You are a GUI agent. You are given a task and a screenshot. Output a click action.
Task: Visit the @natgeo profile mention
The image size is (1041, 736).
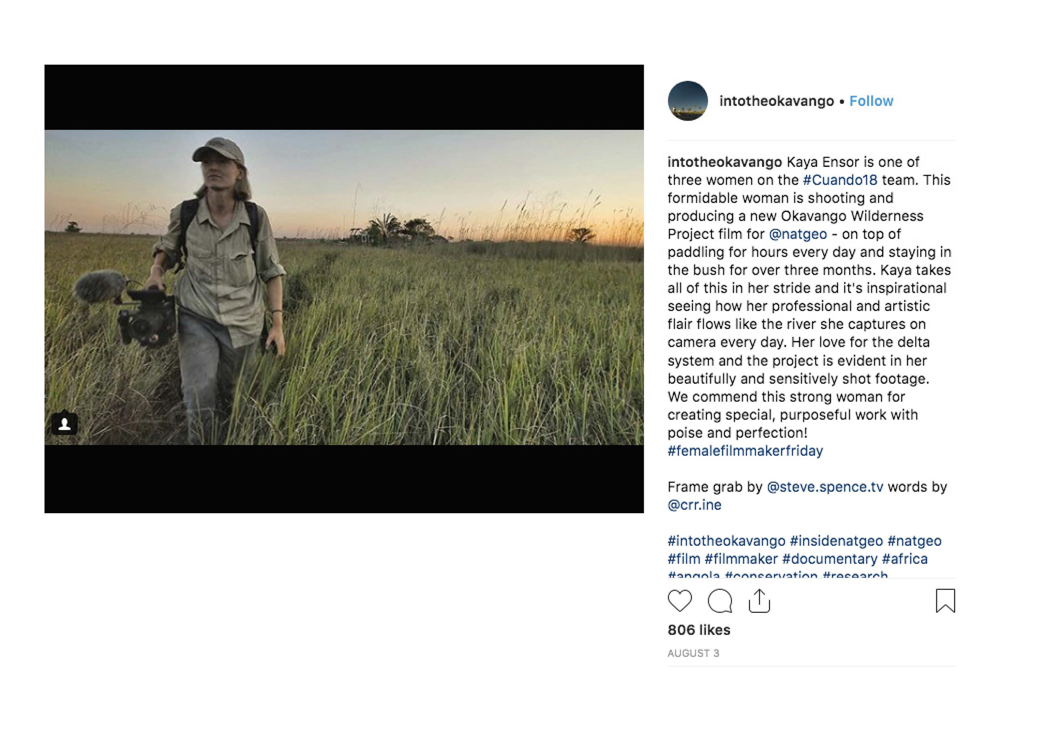798,234
